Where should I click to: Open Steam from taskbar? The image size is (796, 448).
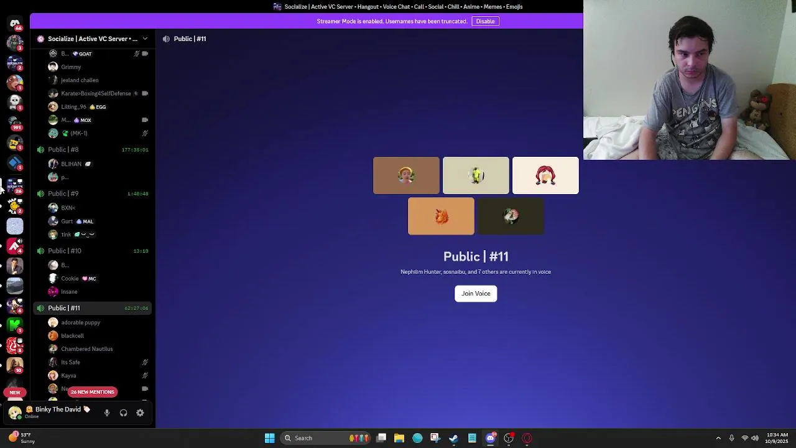click(453, 438)
